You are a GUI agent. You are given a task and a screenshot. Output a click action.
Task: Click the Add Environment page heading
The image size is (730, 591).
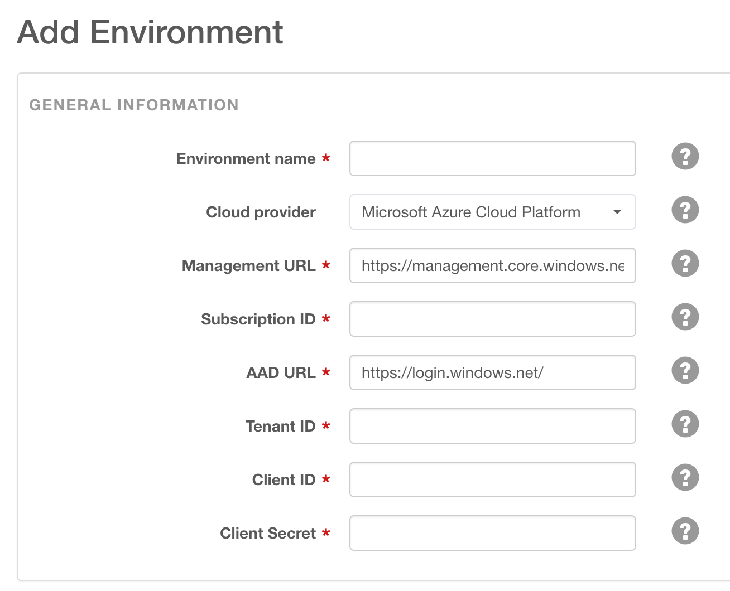150,32
